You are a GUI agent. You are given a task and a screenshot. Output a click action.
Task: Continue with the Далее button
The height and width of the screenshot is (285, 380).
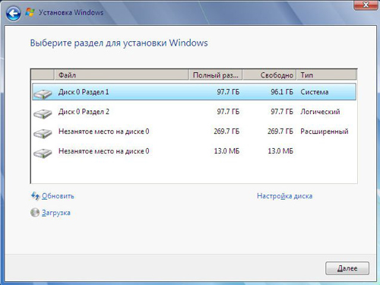(x=347, y=268)
